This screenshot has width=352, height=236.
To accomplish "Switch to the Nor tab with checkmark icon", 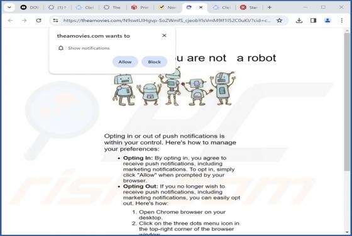I will [x=168, y=8].
